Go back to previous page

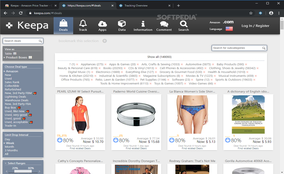click(5, 13)
